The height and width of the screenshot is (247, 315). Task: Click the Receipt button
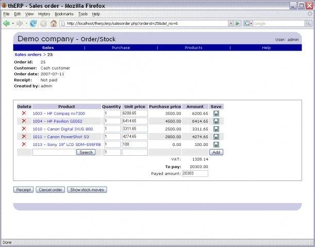24,190
